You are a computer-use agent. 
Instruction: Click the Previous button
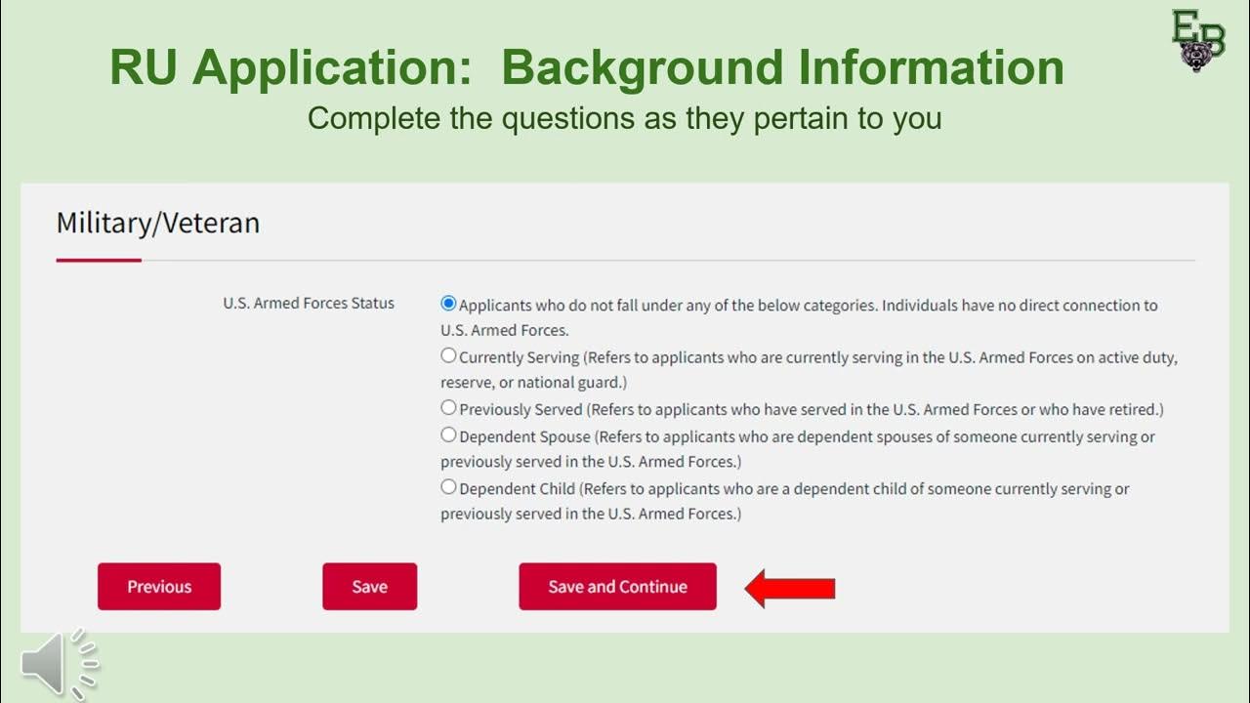pos(159,587)
